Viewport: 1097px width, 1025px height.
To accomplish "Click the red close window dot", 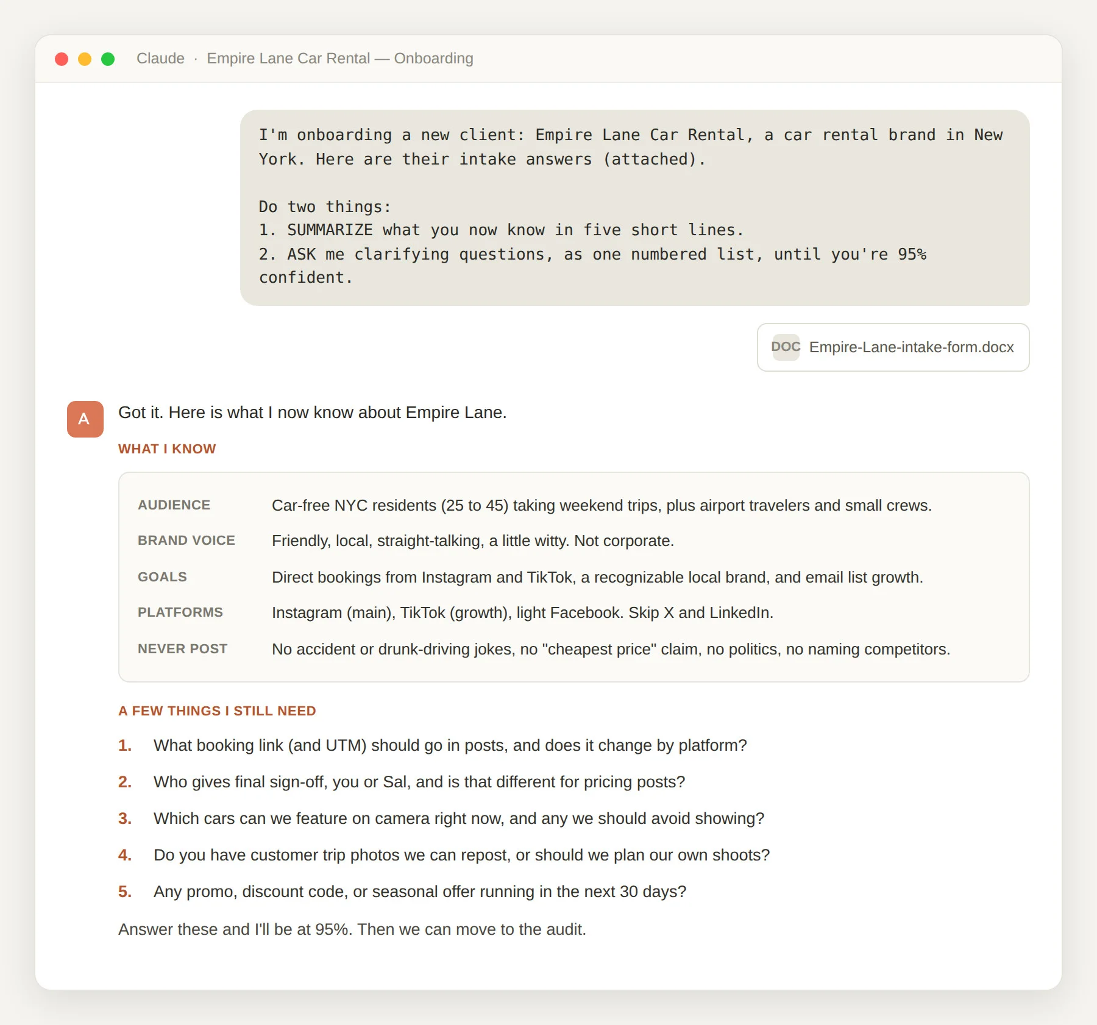I will [62, 59].
